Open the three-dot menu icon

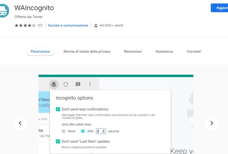[x=90, y=84]
